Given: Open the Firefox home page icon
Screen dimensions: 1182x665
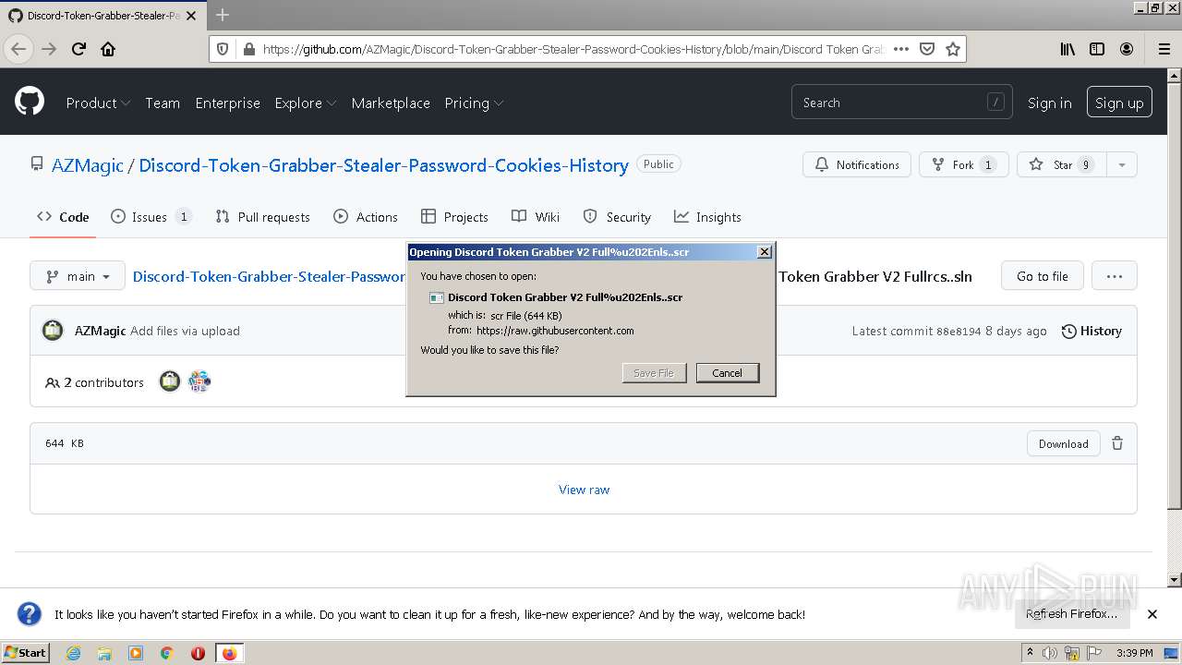Looking at the screenshot, I should pyautogui.click(x=108, y=49).
